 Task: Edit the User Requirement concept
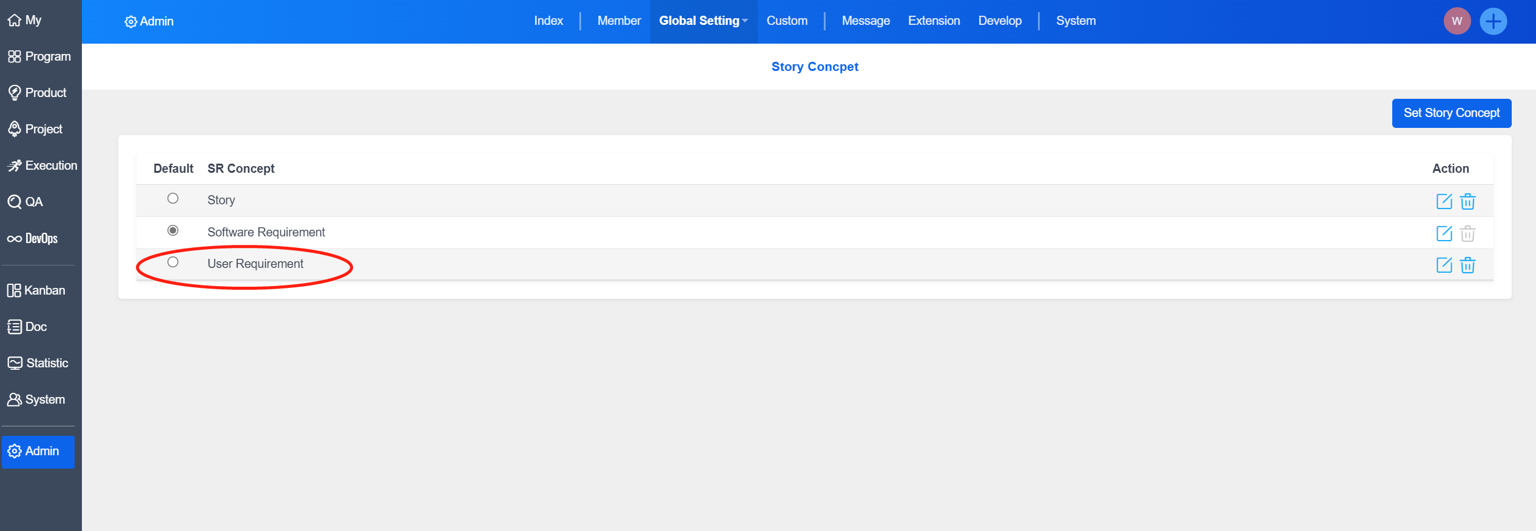click(x=1444, y=265)
